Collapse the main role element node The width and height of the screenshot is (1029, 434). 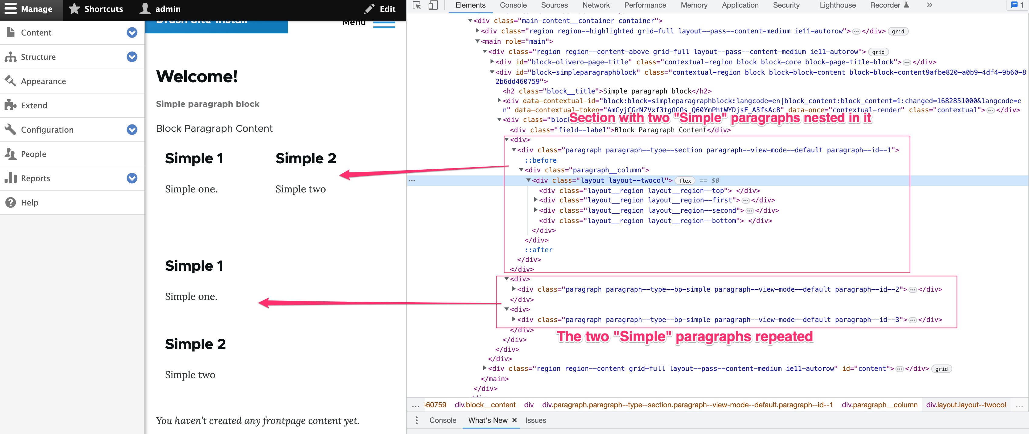click(x=477, y=41)
